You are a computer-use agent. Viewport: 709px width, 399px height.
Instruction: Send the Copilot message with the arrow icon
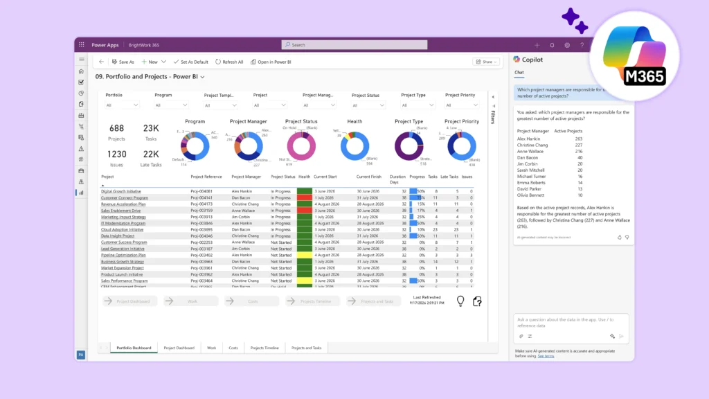(x=621, y=336)
